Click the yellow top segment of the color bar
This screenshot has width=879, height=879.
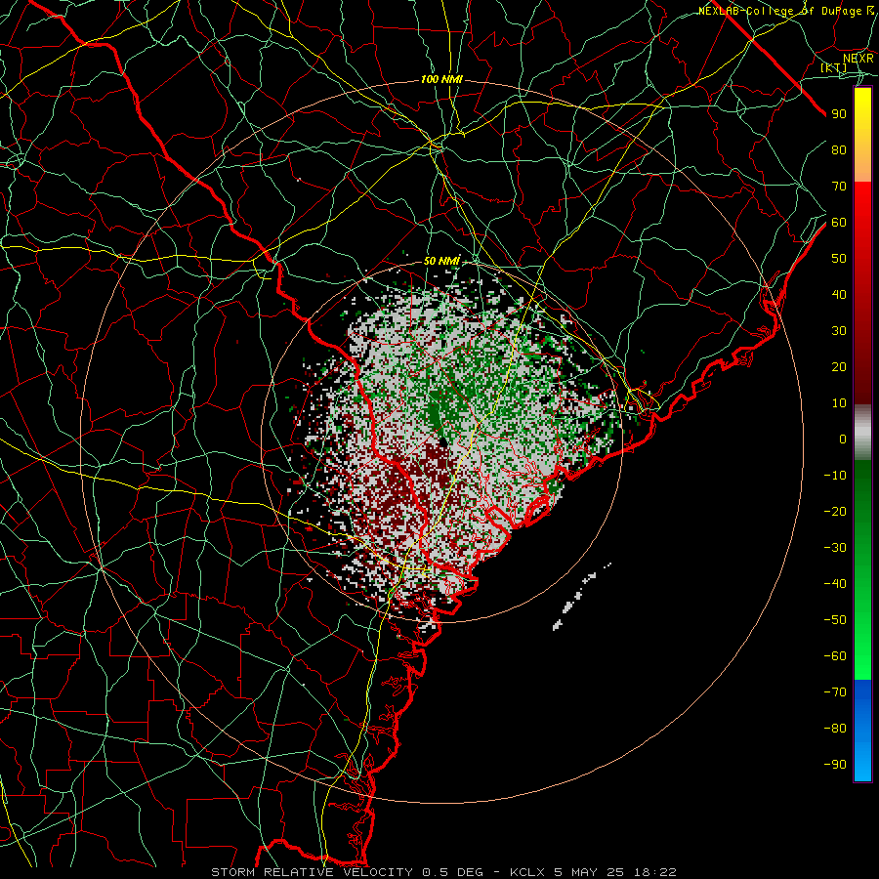point(862,135)
